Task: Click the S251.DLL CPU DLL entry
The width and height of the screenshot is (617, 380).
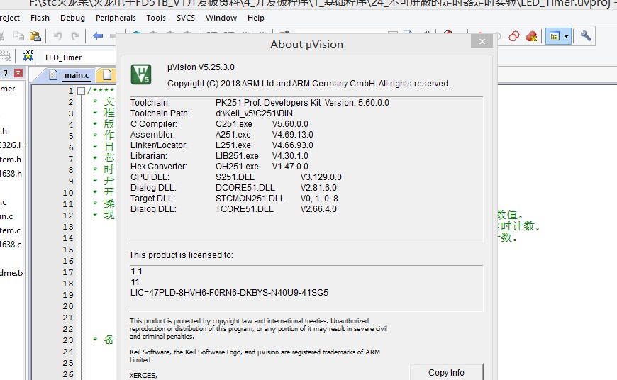Action: point(235,177)
